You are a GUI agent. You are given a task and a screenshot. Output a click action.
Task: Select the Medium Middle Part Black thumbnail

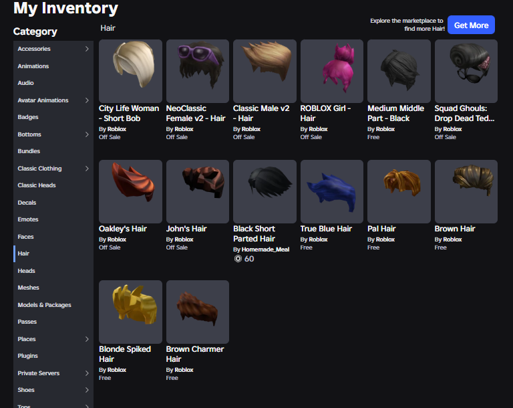tap(399, 71)
